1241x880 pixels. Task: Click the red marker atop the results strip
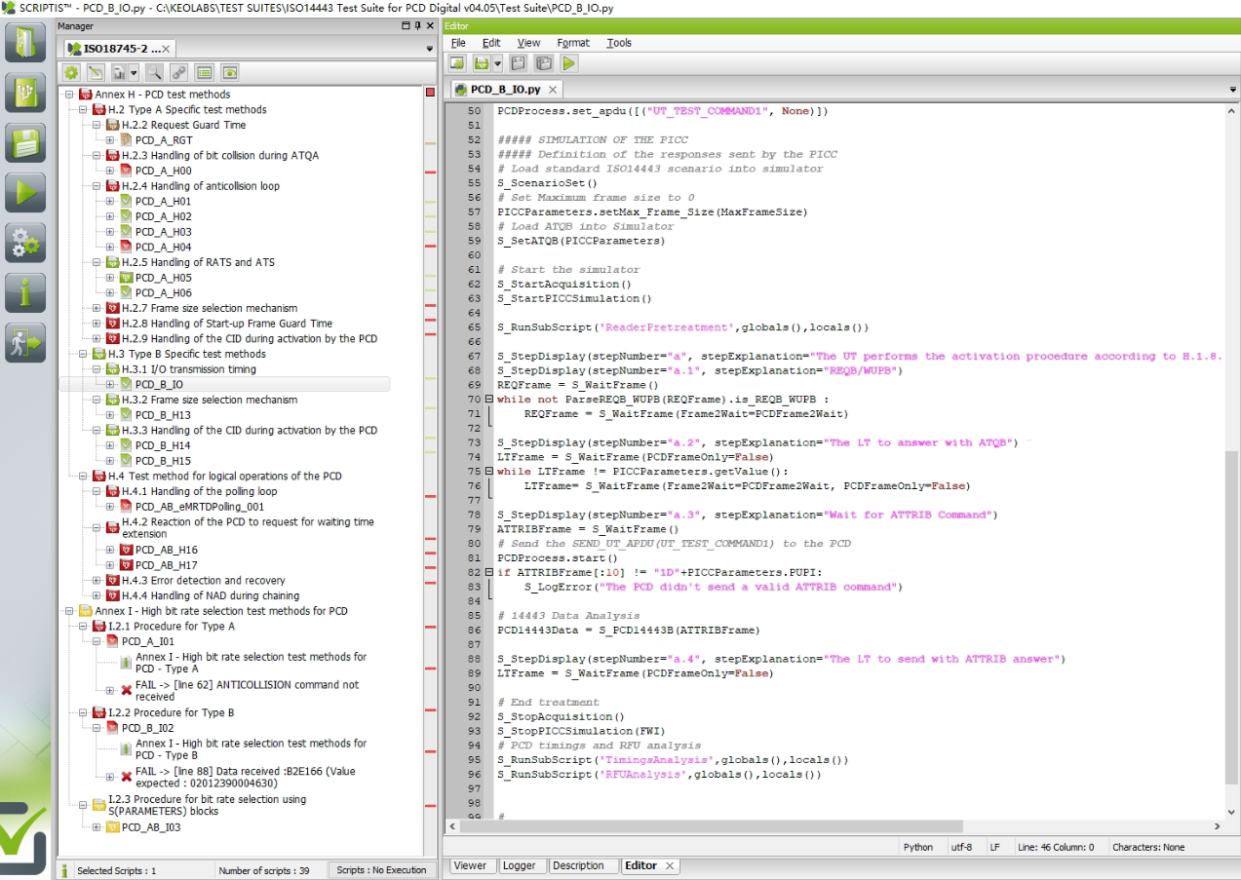pyautogui.click(x=430, y=93)
